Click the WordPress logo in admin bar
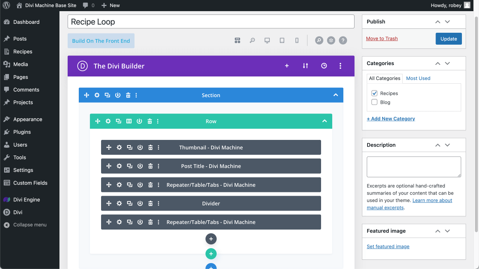 click(x=6, y=5)
